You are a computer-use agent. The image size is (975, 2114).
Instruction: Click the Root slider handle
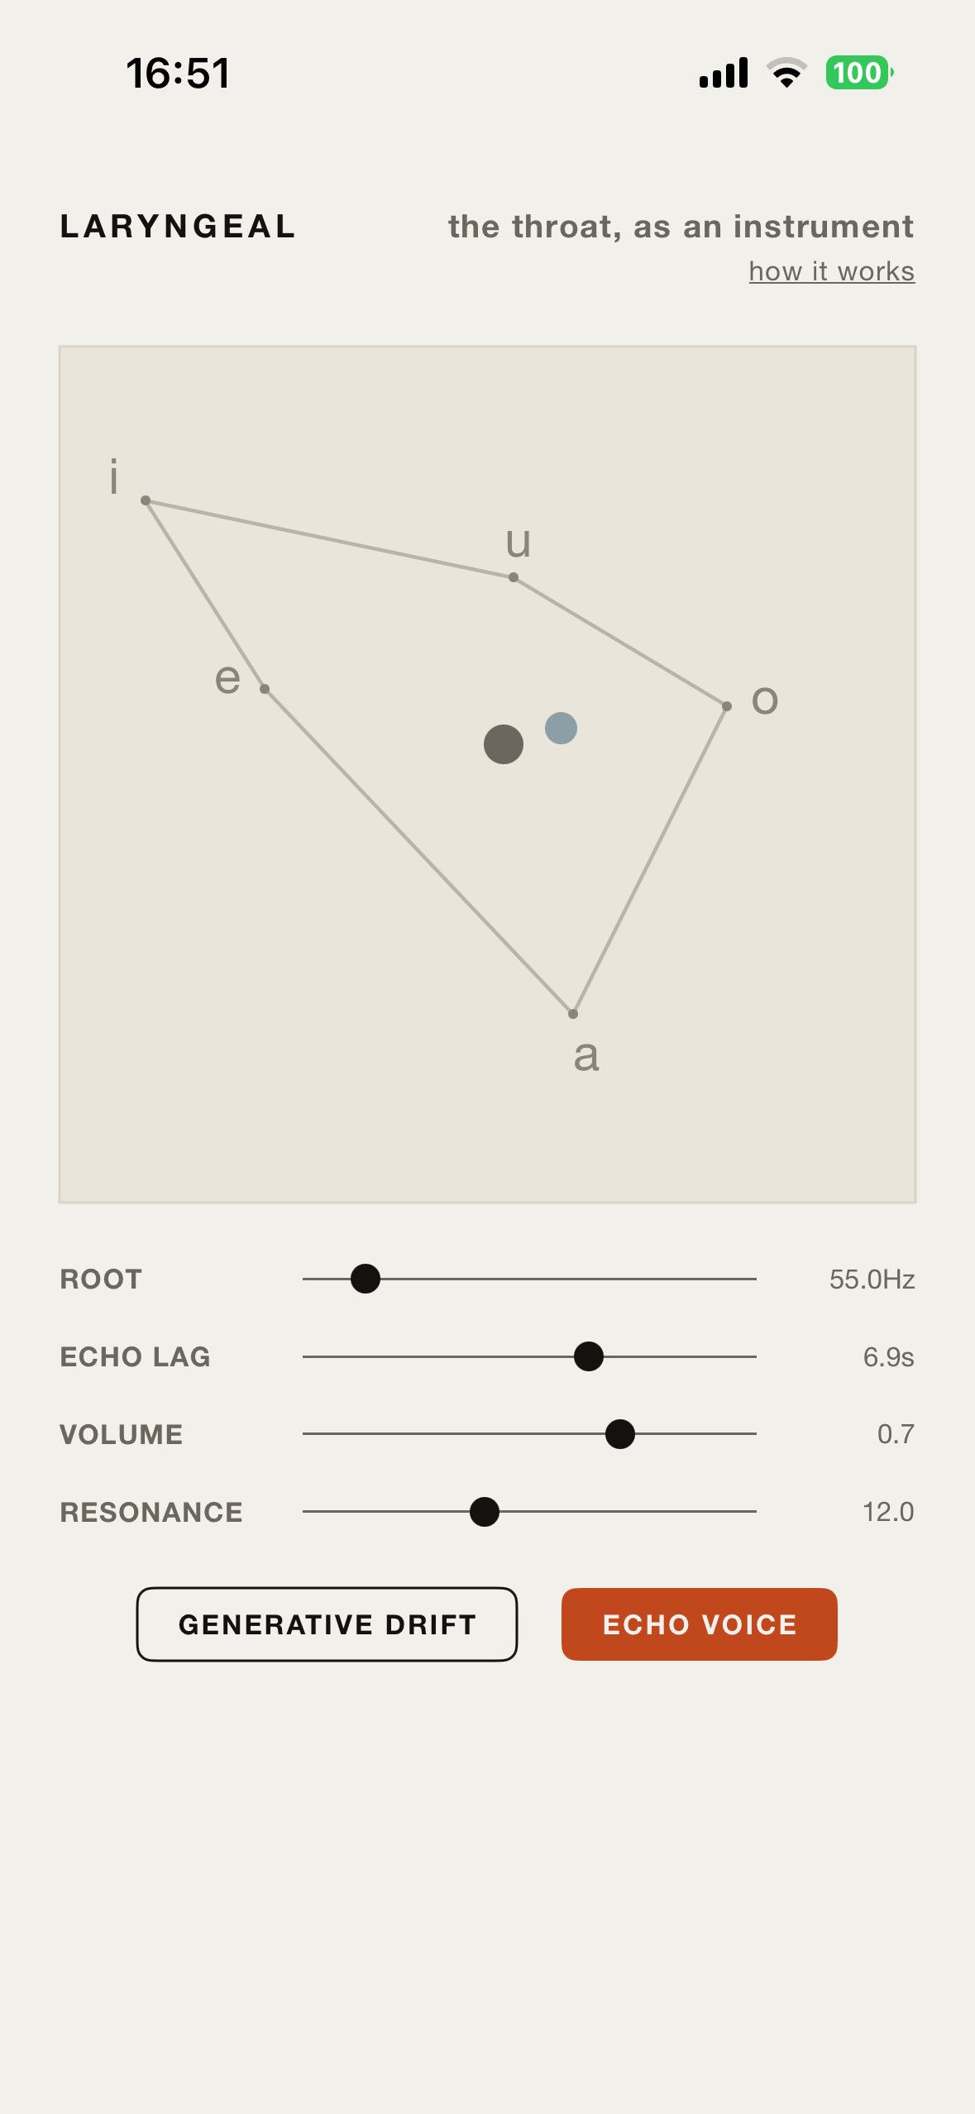[x=365, y=1279]
